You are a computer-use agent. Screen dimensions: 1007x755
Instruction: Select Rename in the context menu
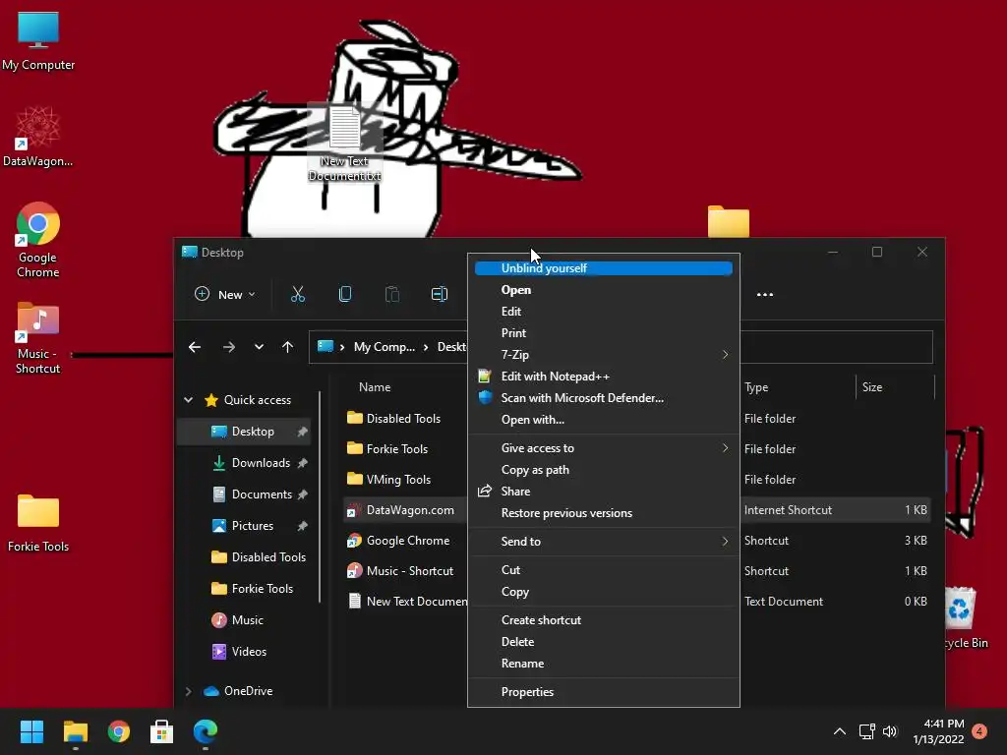603,664
